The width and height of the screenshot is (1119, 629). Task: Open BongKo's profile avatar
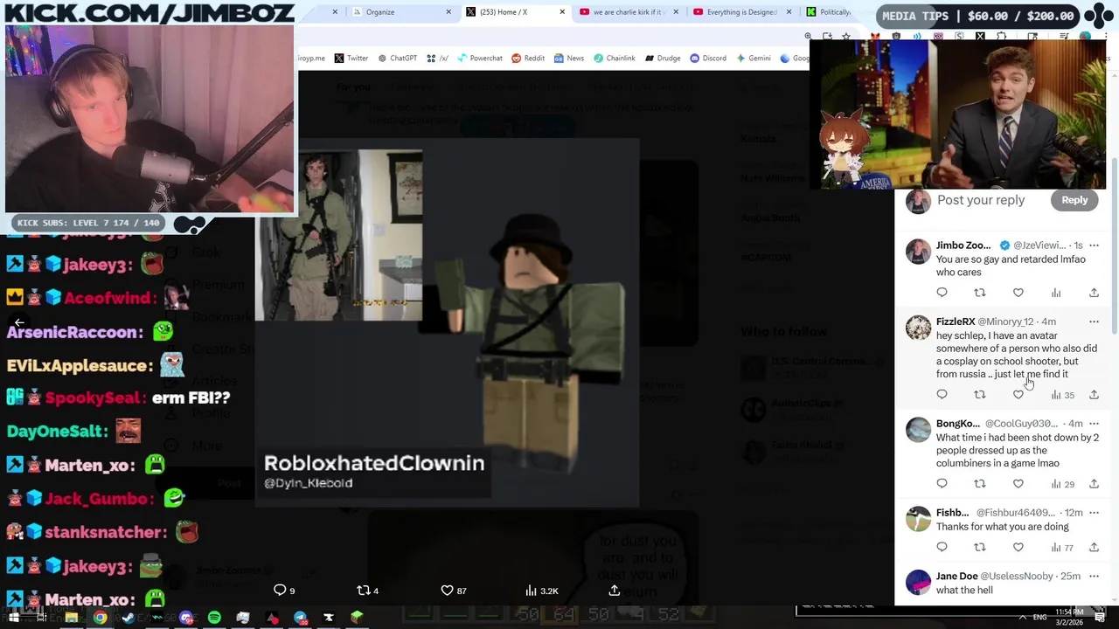point(918,430)
